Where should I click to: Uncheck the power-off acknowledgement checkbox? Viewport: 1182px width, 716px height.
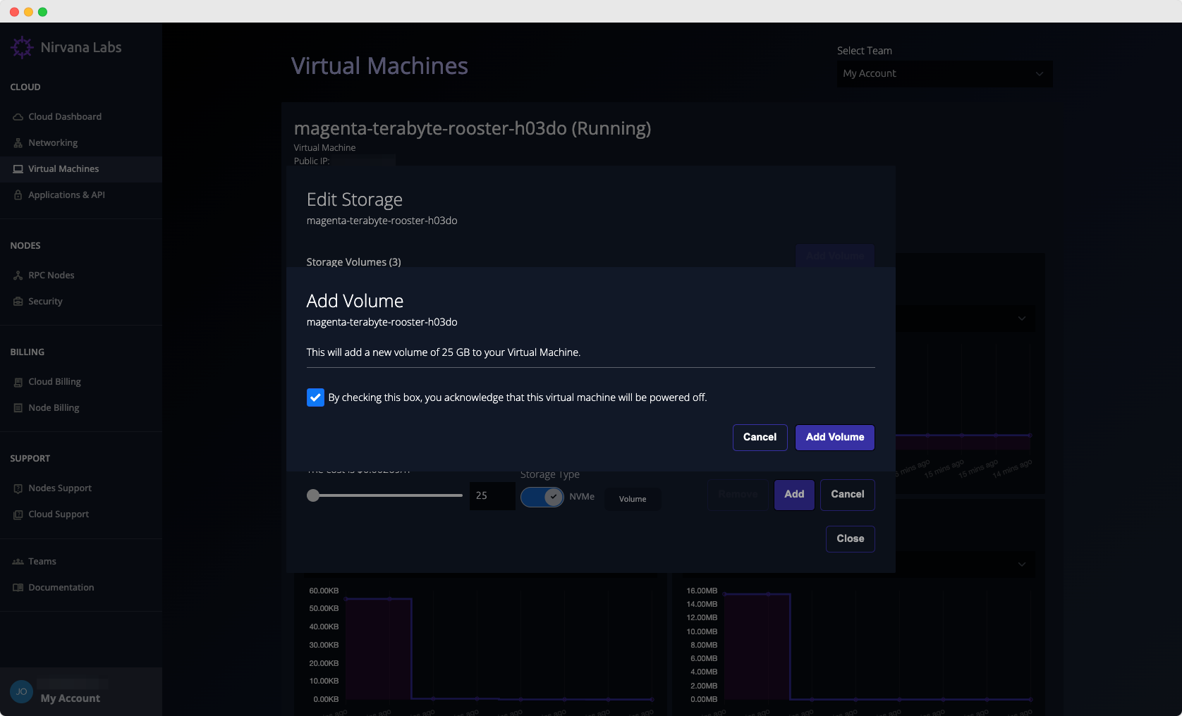(315, 397)
